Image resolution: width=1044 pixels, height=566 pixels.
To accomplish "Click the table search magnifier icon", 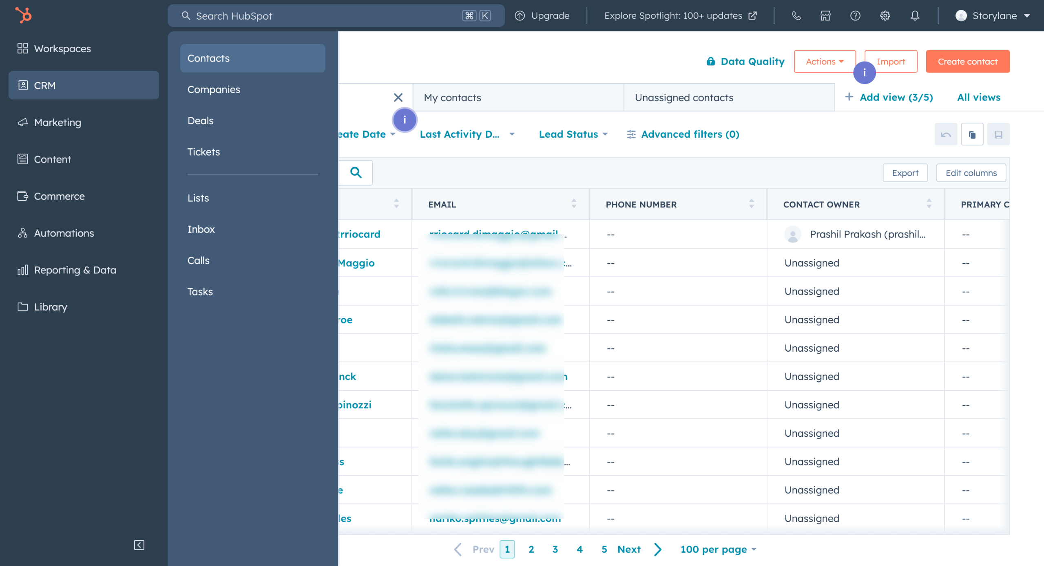I will click(x=356, y=173).
